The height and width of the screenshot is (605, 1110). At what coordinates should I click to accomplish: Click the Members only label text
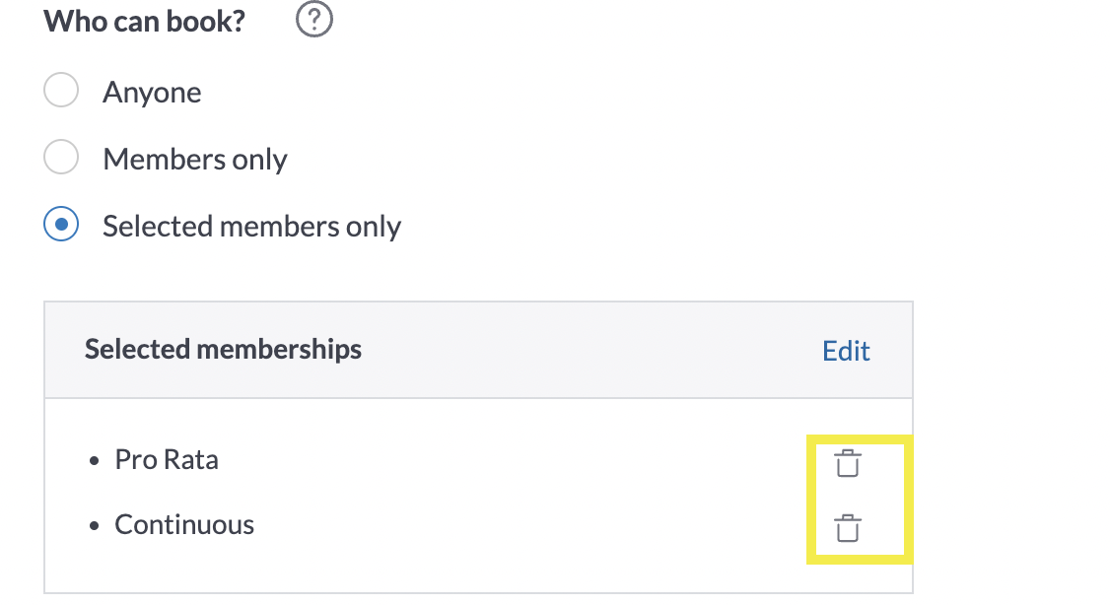(x=194, y=160)
